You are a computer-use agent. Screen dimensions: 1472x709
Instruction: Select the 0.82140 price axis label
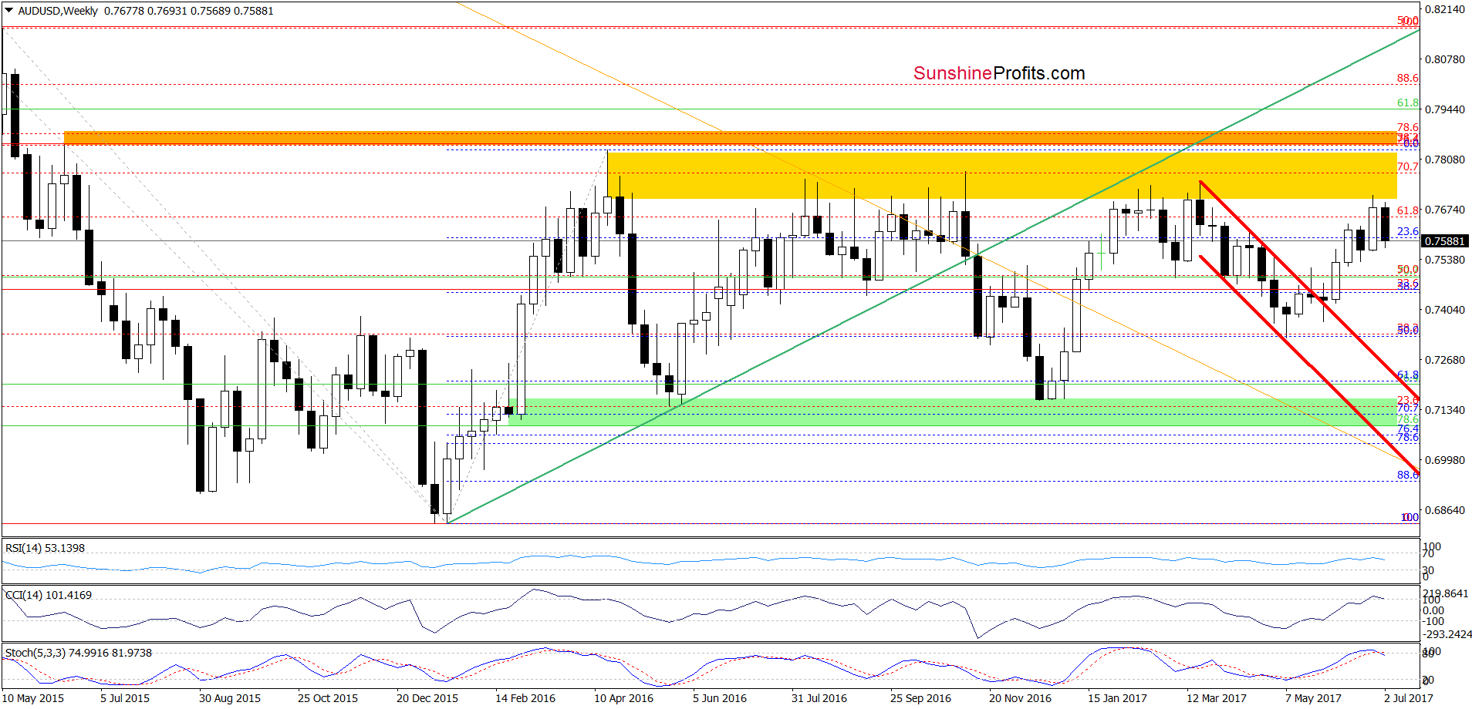click(1444, 9)
